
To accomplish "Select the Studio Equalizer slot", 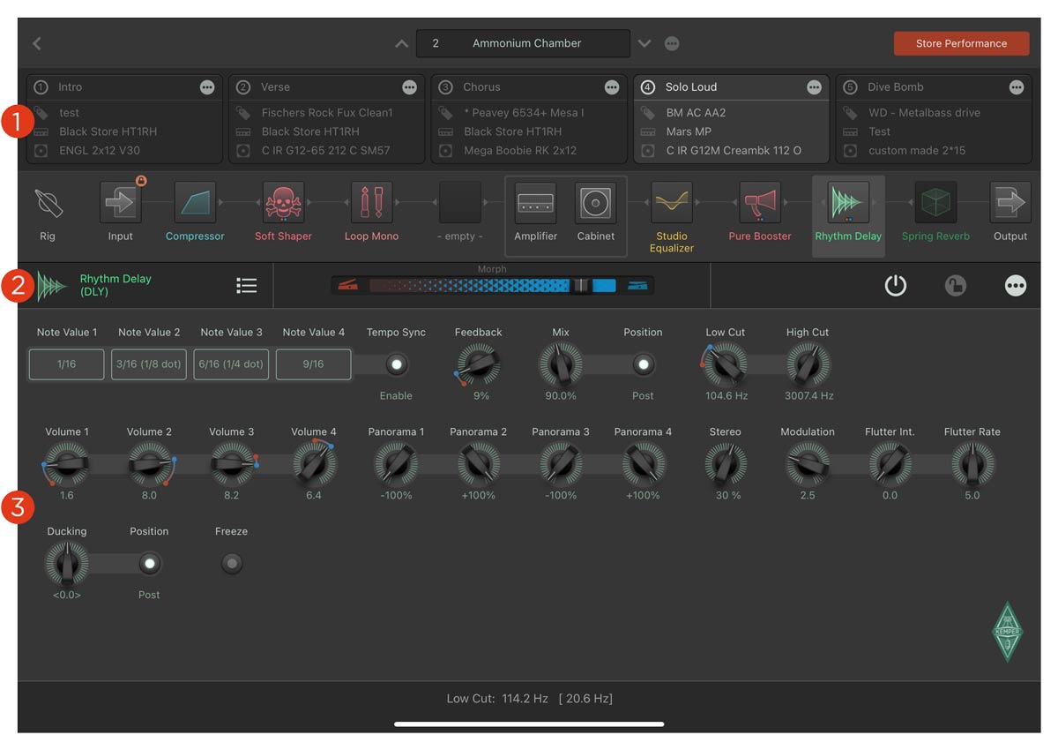I will [x=672, y=203].
